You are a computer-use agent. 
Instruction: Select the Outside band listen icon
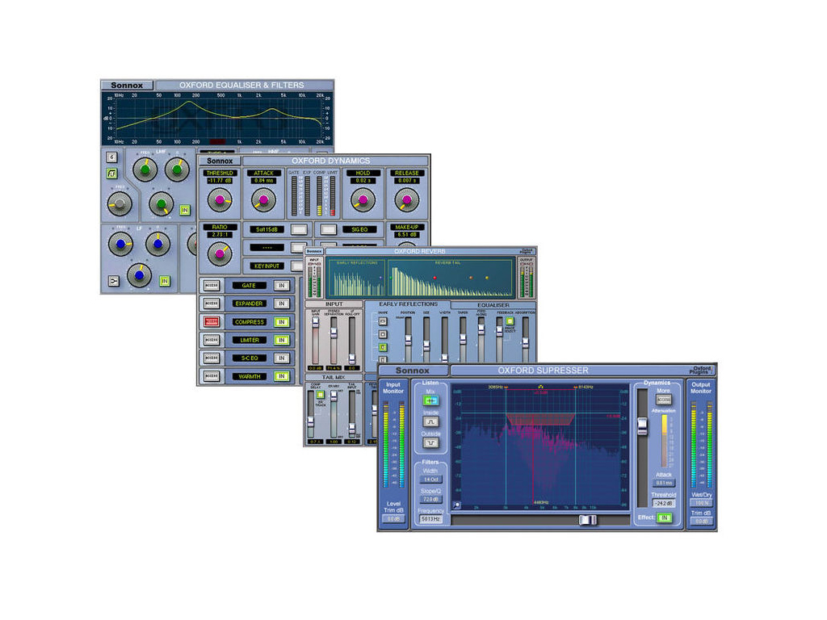pyautogui.click(x=431, y=442)
